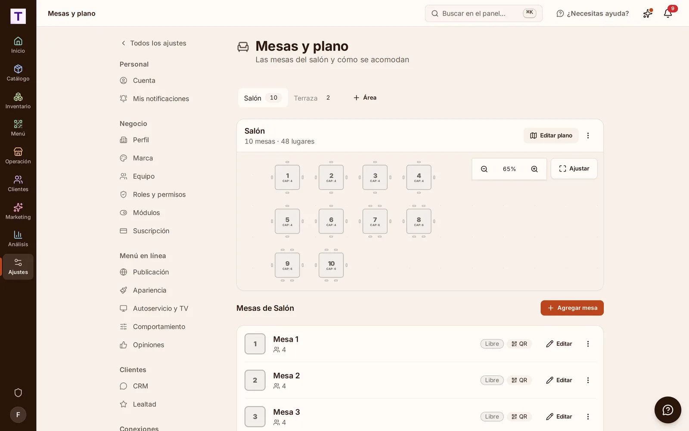Add a new Área

(x=365, y=98)
